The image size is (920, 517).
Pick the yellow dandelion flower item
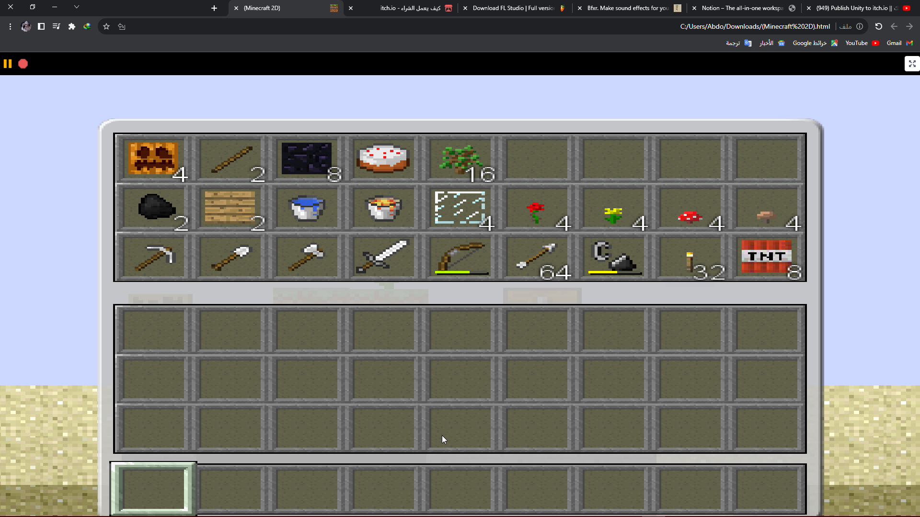[x=613, y=215]
